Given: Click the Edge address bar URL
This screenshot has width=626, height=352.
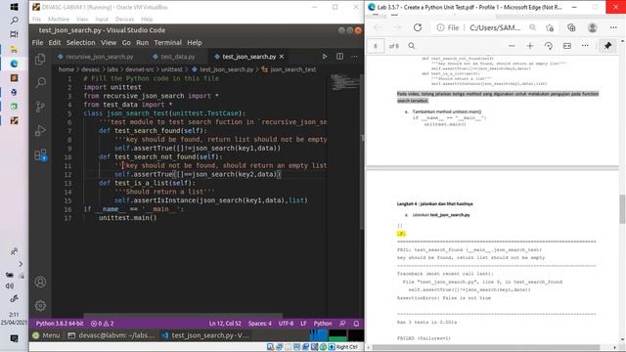Looking at the screenshot, I should pos(495,27).
